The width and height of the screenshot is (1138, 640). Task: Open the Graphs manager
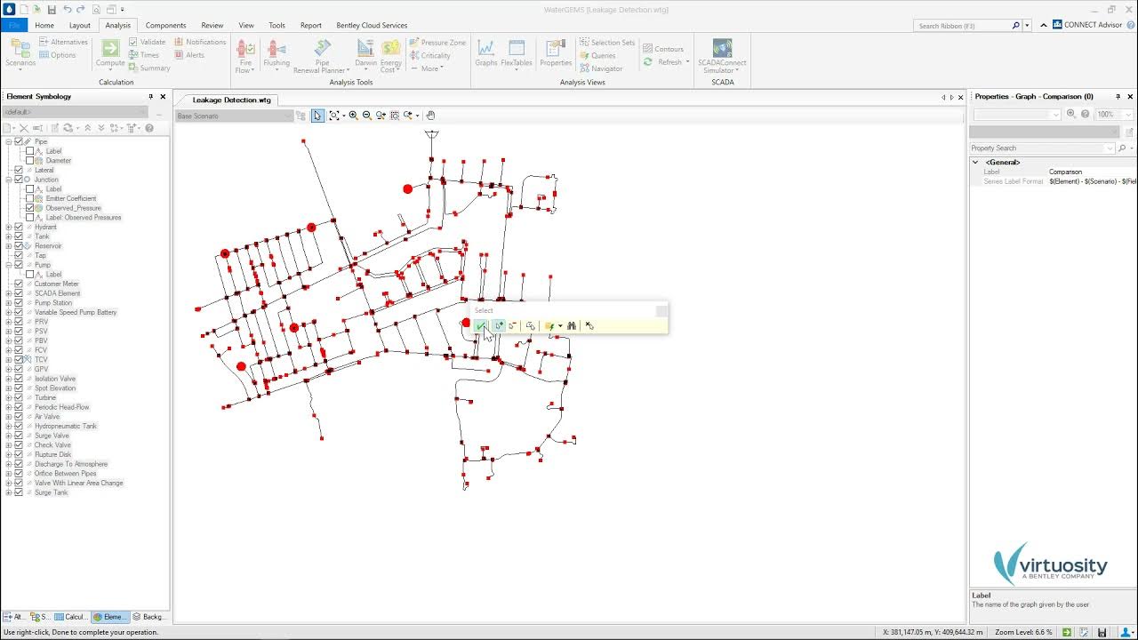[x=486, y=53]
